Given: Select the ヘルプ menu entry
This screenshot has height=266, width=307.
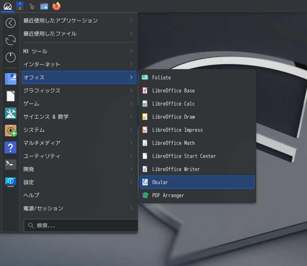Looking at the screenshot, I should [79, 195].
